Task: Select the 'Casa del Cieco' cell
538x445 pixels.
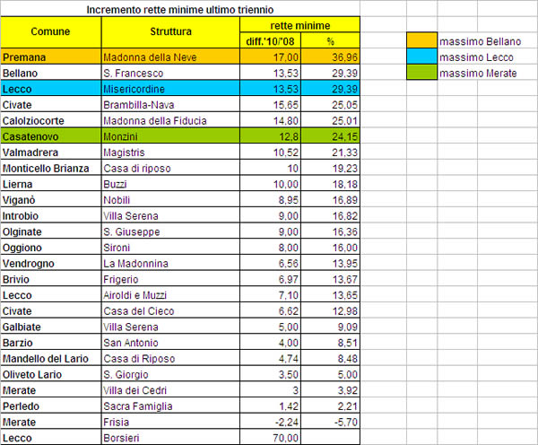Action: click(170, 310)
